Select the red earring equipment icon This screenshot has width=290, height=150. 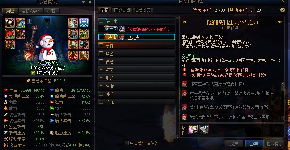pyautogui.click(x=73, y=55)
